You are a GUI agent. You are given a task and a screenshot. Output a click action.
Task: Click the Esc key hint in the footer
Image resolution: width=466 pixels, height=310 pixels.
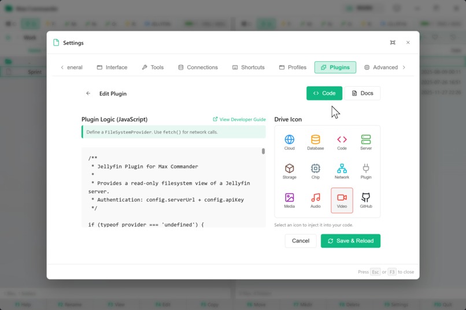click(375, 272)
